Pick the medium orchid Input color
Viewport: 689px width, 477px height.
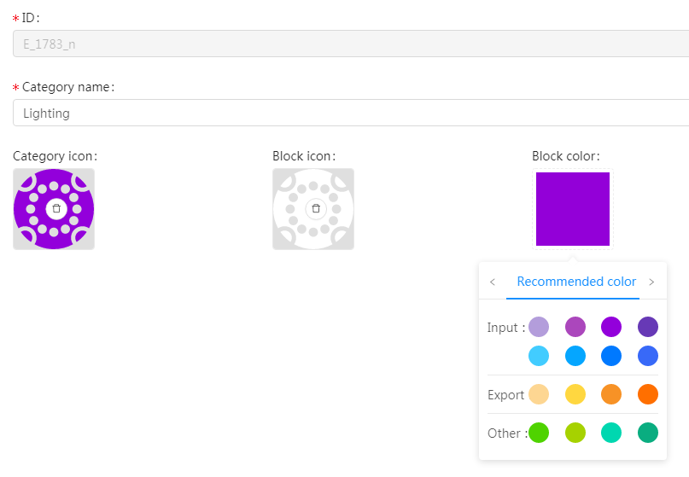tap(575, 327)
